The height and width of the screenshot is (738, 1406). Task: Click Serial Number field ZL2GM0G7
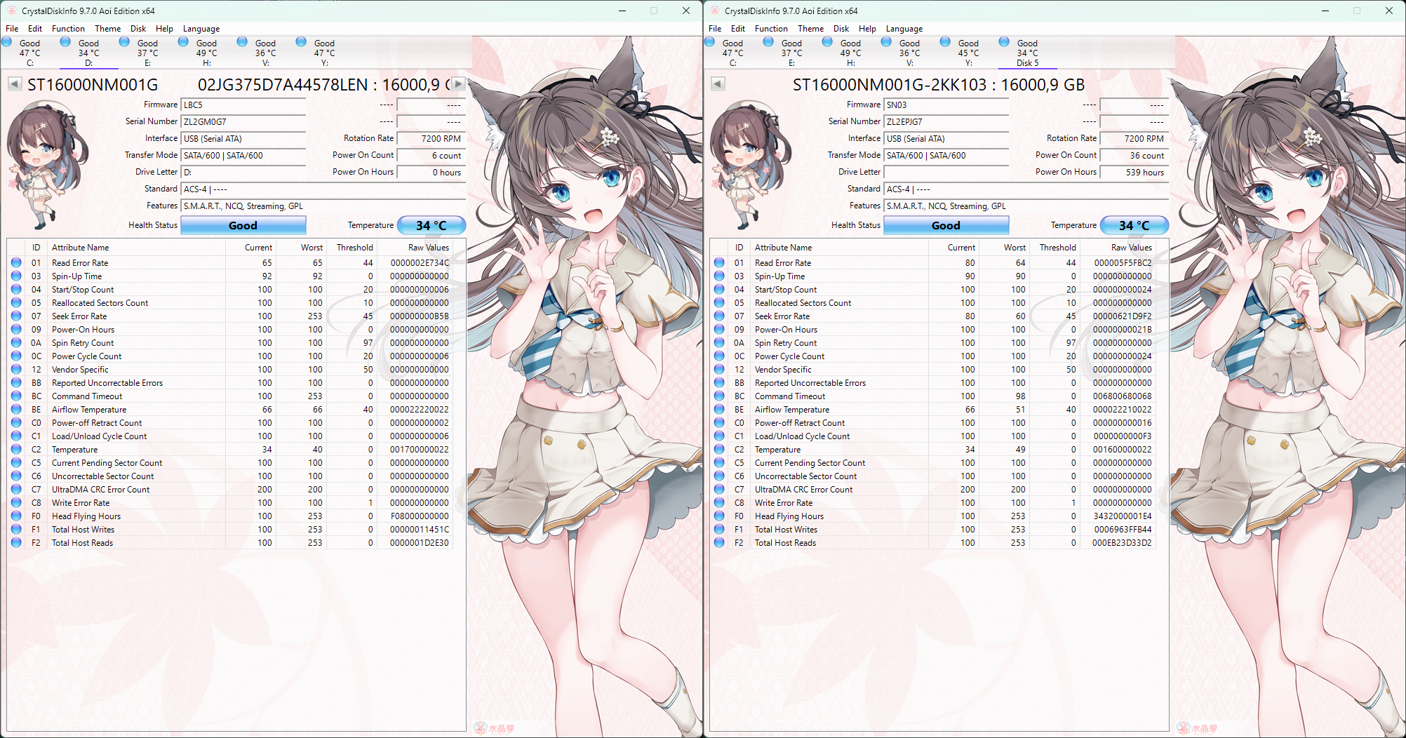coord(243,122)
